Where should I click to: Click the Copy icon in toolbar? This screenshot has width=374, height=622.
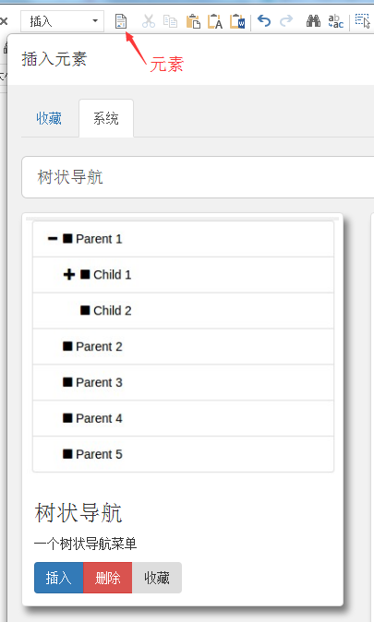(x=170, y=21)
